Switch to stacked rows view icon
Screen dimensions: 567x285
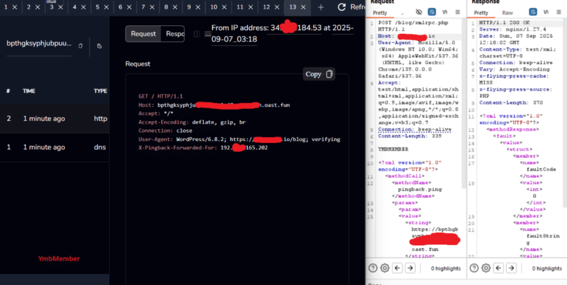click(x=208, y=34)
